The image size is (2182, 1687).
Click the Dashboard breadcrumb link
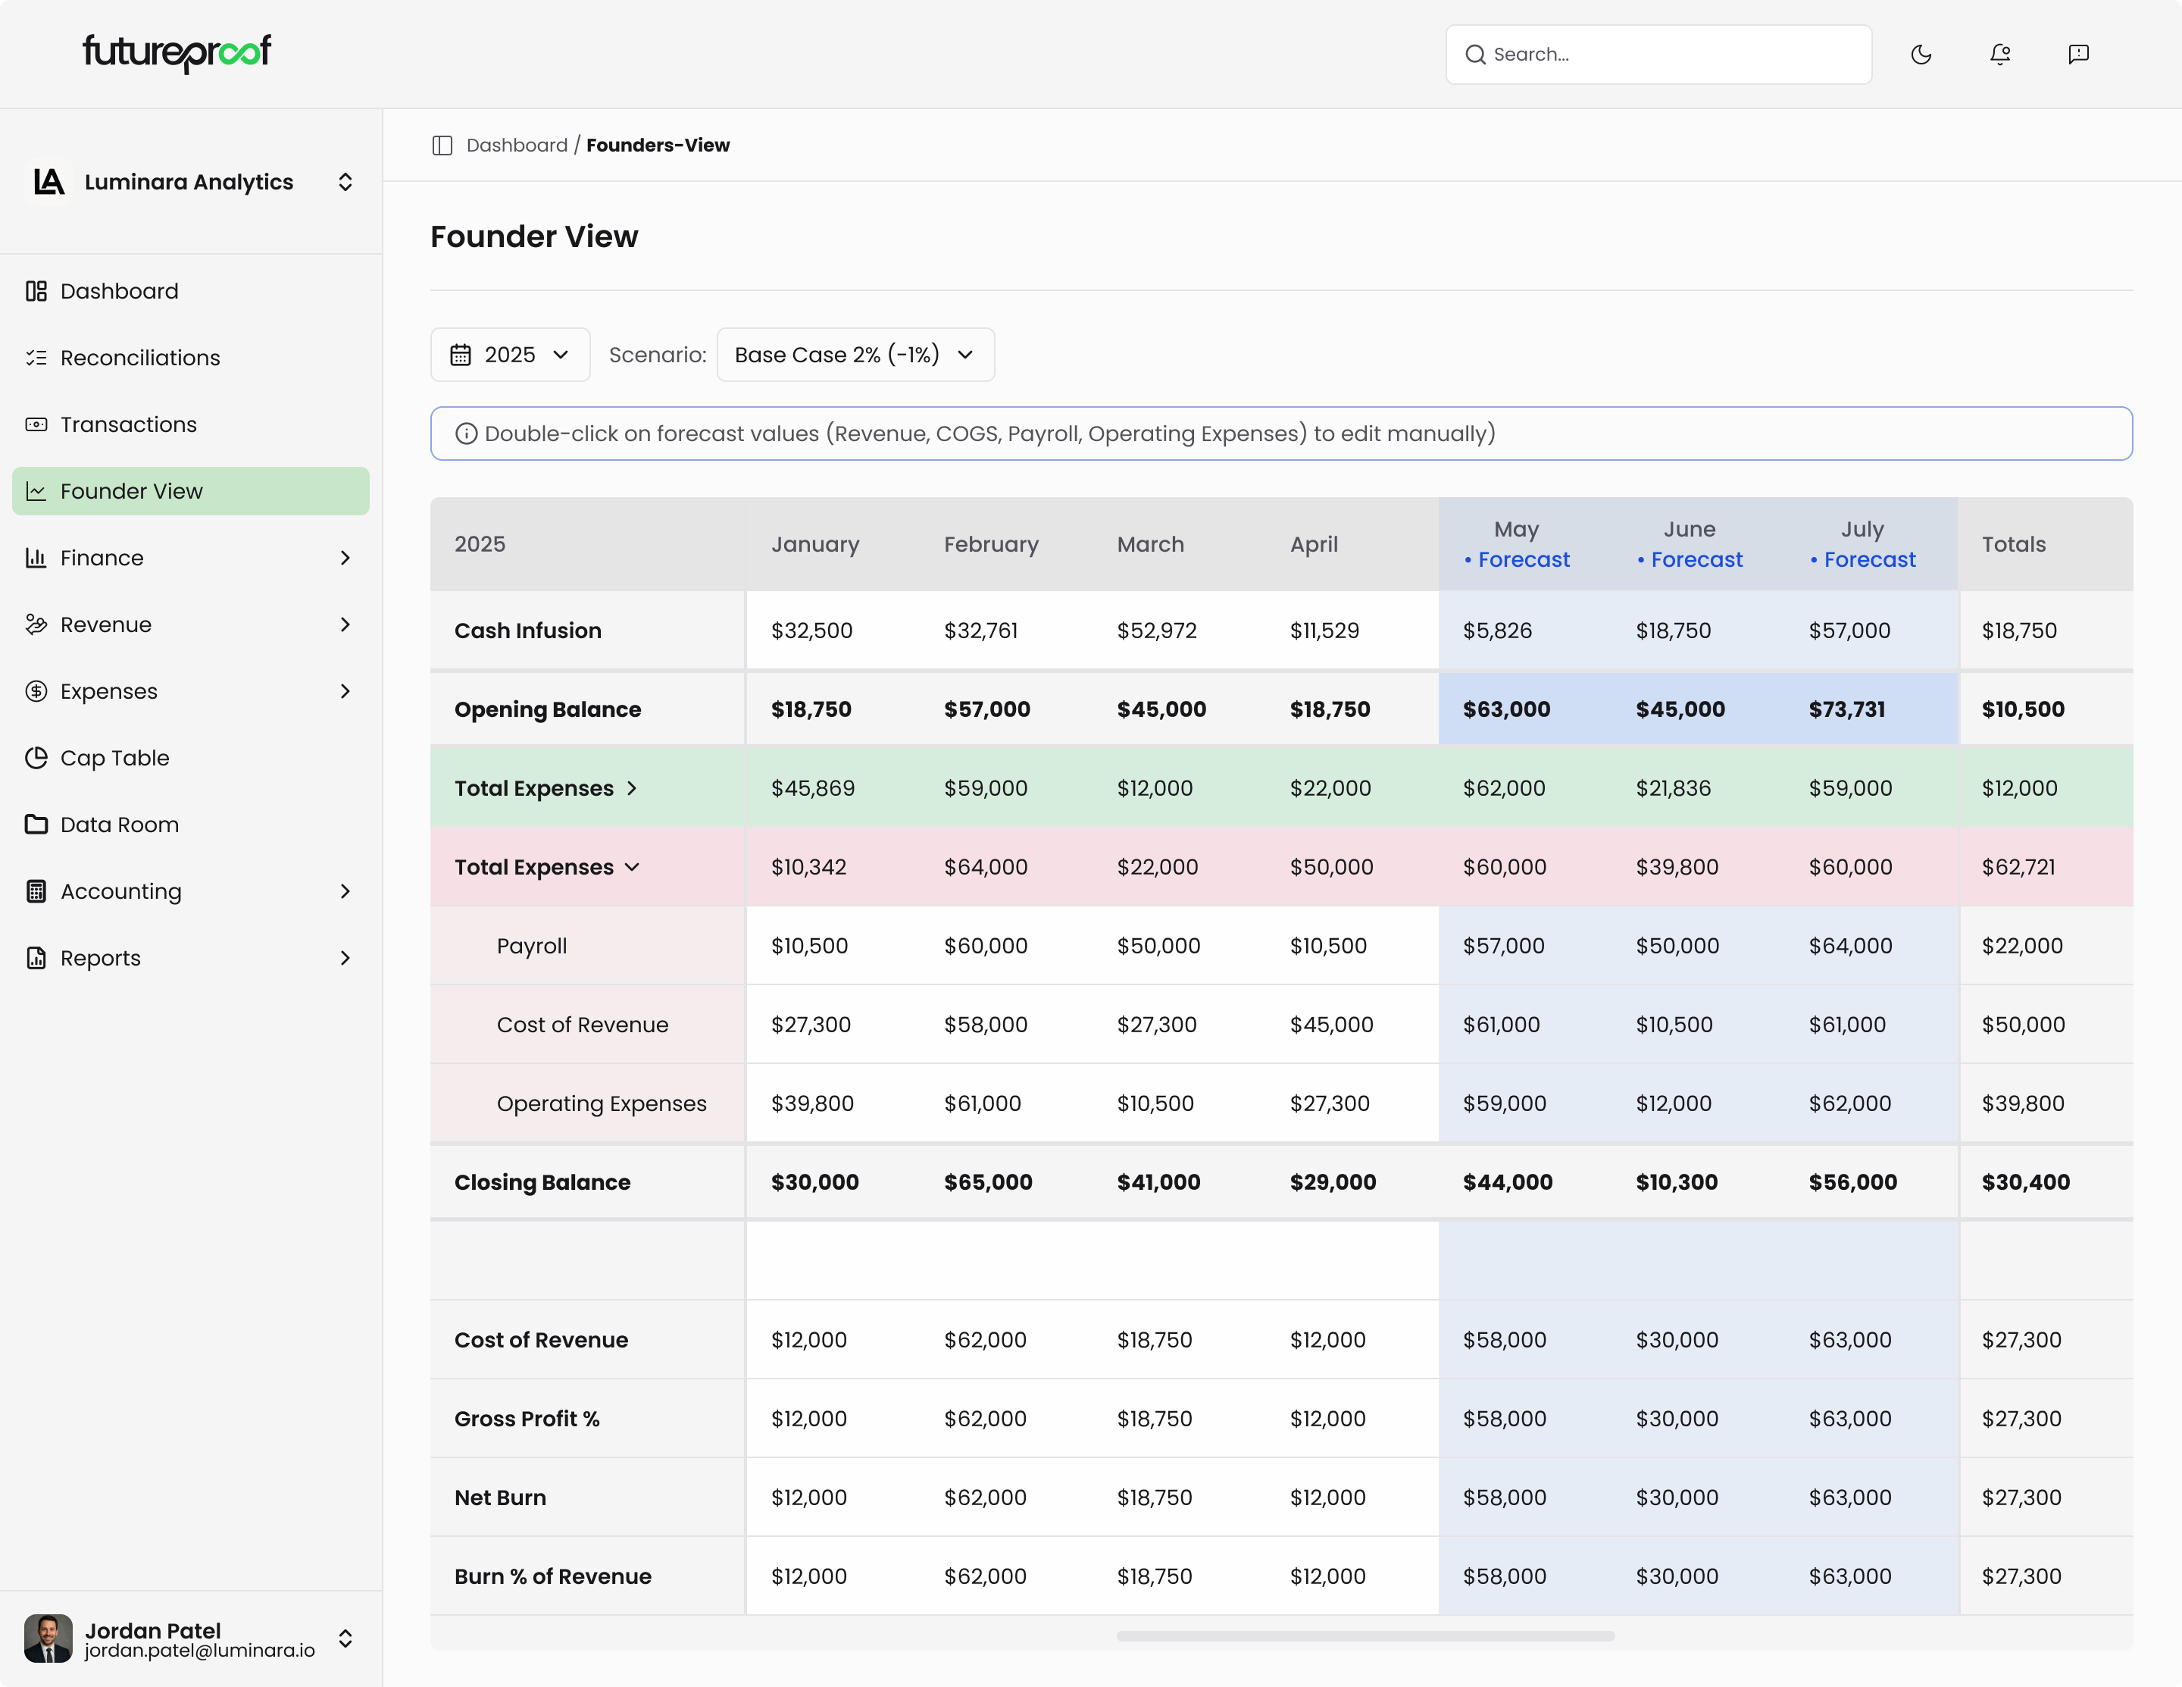[517, 146]
